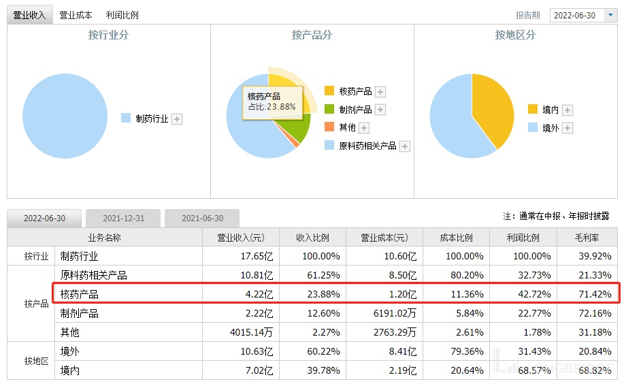Viewport: 626px width, 386px height.
Task: Click the plus icon next to 其他 legend
Action: 364,128
